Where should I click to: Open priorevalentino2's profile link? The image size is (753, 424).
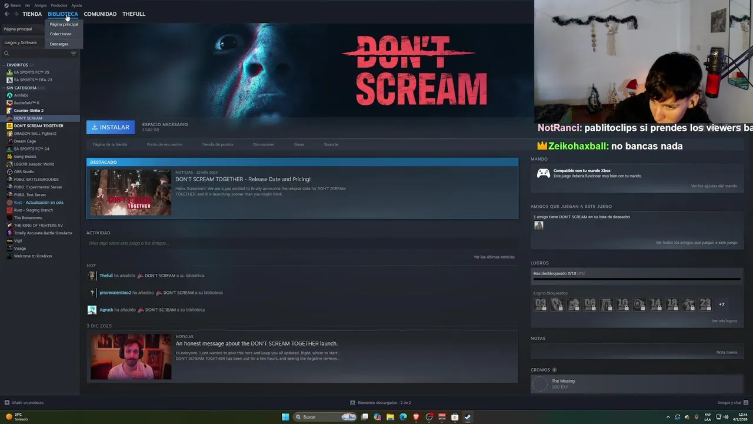115,293
